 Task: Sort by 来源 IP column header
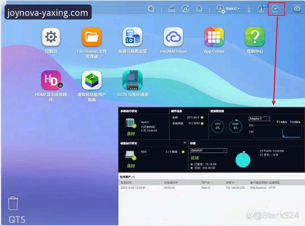click(x=230, y=183)
